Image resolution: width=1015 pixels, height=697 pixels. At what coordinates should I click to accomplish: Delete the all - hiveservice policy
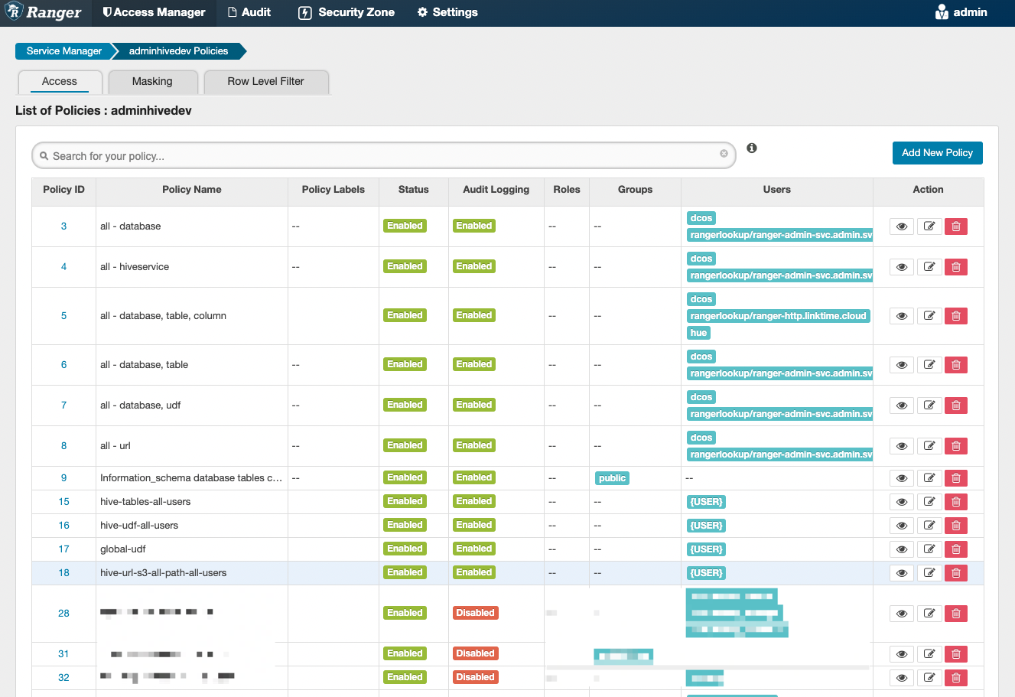(956, 267)
